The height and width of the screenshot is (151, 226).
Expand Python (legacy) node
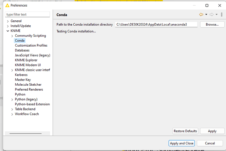(x=12, y=99)
